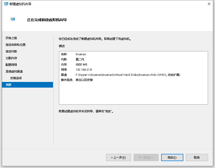Click the greyed-out 下一步 button

click(146, 157)
